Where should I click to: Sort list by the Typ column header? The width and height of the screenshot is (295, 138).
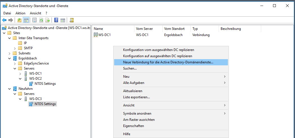(x=205, y=29)
